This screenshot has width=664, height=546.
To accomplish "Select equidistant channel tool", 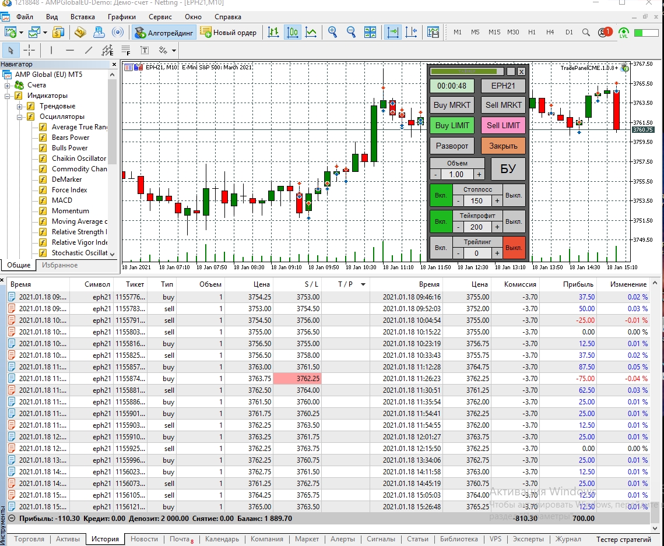I will (x=108, y=50).
